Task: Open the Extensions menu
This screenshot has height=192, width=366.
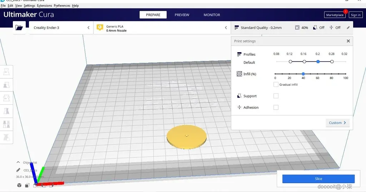Action: pyautogui.click(x=44, y=6)
